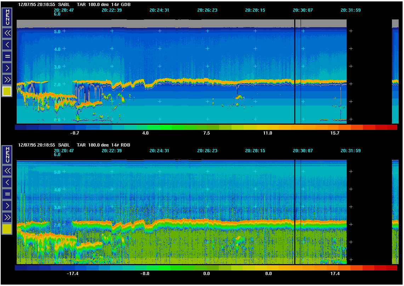Click double-left rewind arrow in bottom RDB panel
404x286 pixels.
tap(7, 171)
